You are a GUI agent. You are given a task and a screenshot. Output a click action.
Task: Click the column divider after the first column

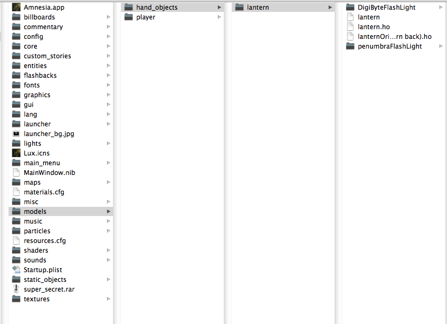point(117,162)
